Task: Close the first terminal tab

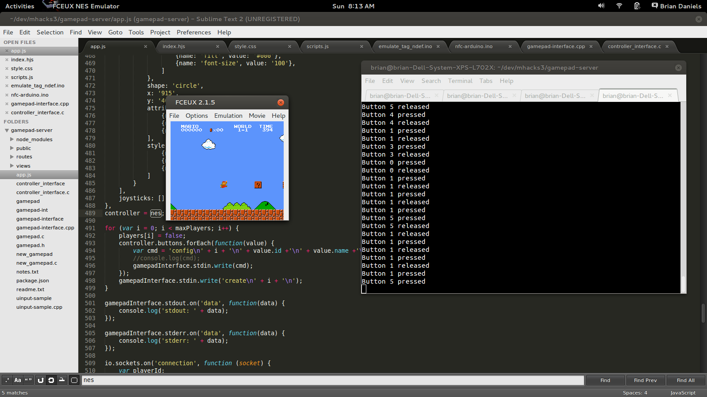Action: 437,96
